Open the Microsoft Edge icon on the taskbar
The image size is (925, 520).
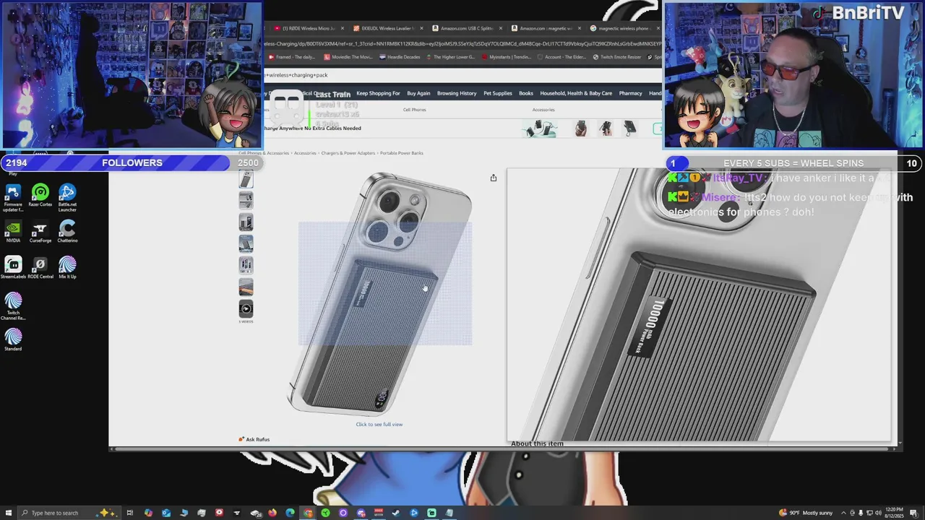tap(290, 513)
